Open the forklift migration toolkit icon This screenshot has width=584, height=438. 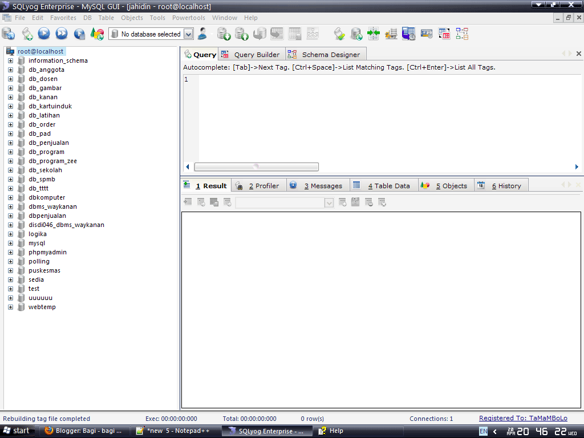391,34
